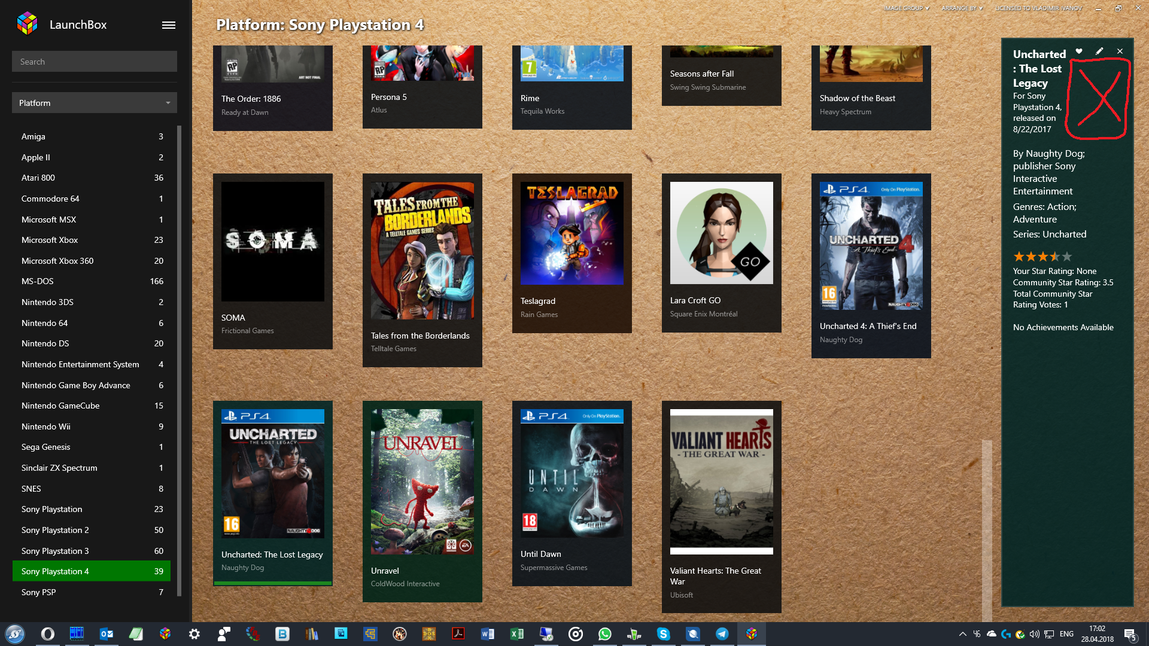Image resolution: width=1149 pixels, height=646 pixels.
Task: Open Excel from the taskbar
Action: click(x=517, y=634)
